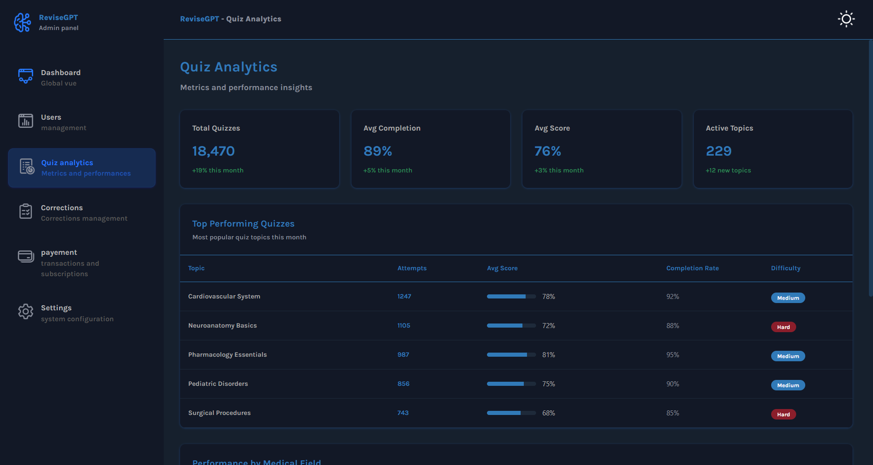Click the 743 attempts value
Image resolution: width=873 pixels, height=465 pixels.
403,413
